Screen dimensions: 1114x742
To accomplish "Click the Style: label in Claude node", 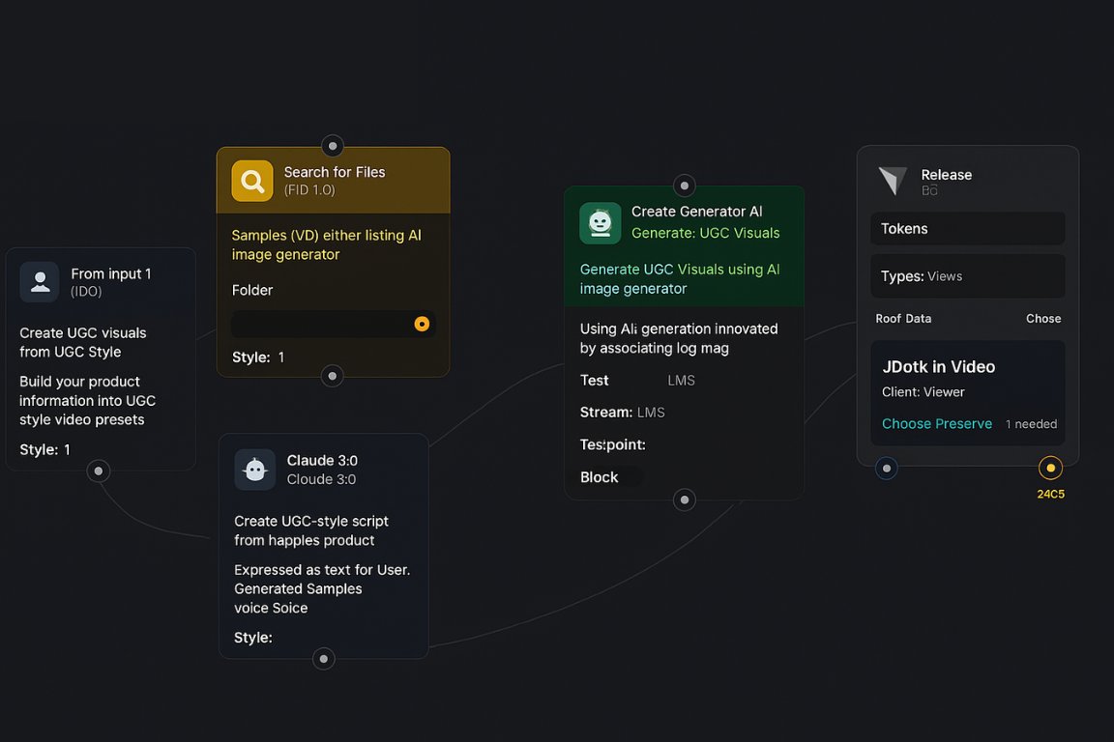I will [x=253, y=638].
